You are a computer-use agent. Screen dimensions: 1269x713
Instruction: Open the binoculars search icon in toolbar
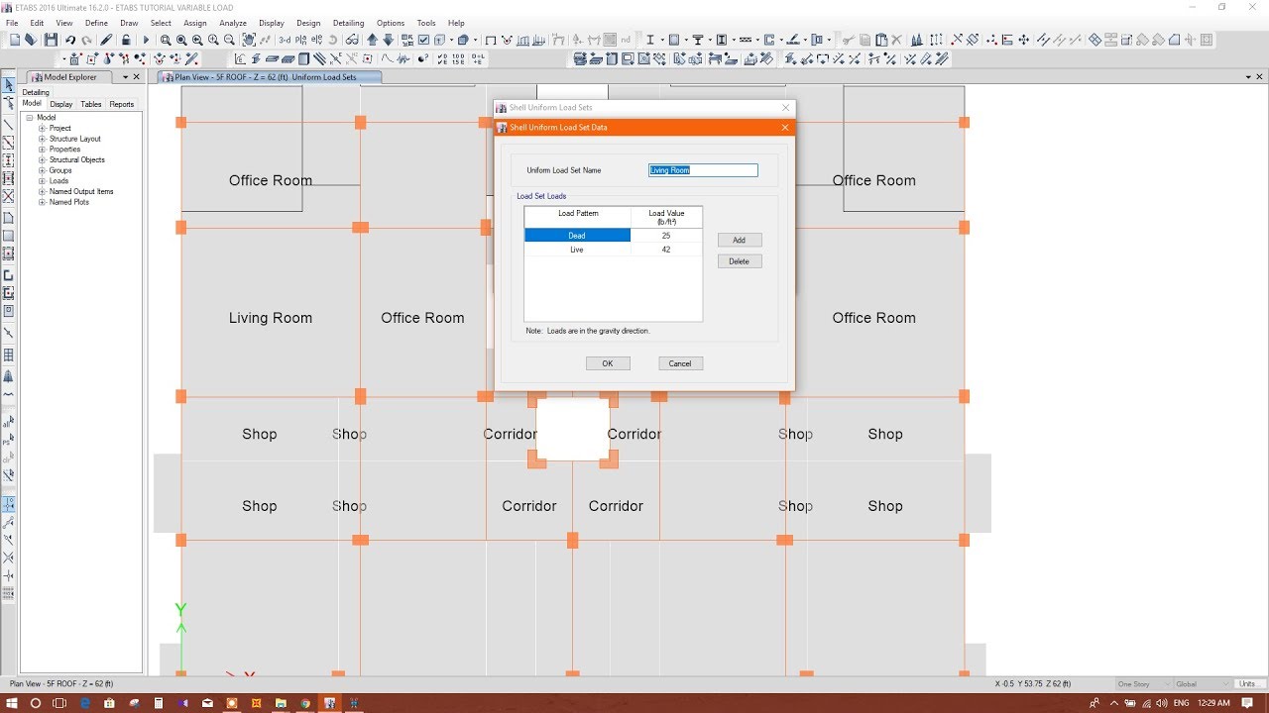(x=353, y=40)
